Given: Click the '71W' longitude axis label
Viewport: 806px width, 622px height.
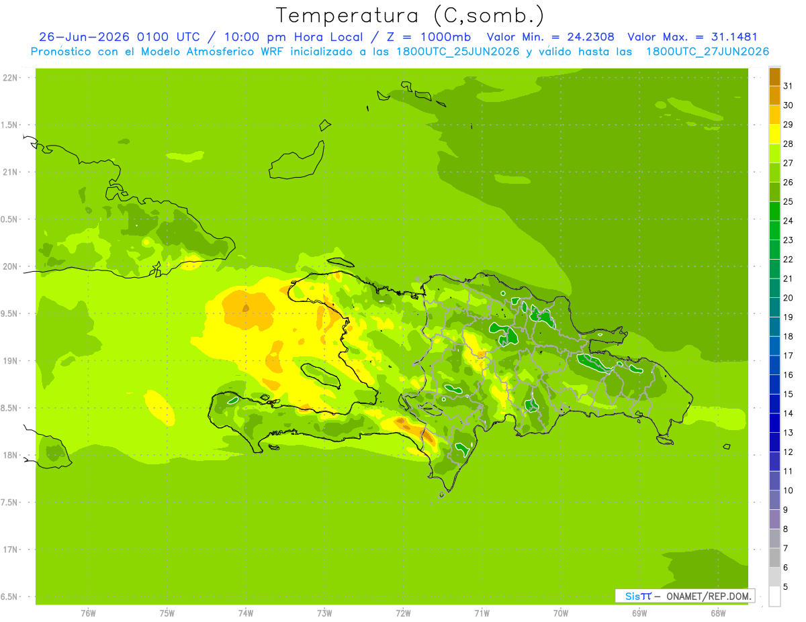Looking at the screenshot, I should 482,613.
